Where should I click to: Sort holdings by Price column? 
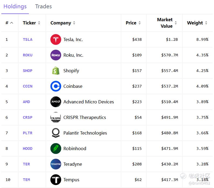pos(140,23)
